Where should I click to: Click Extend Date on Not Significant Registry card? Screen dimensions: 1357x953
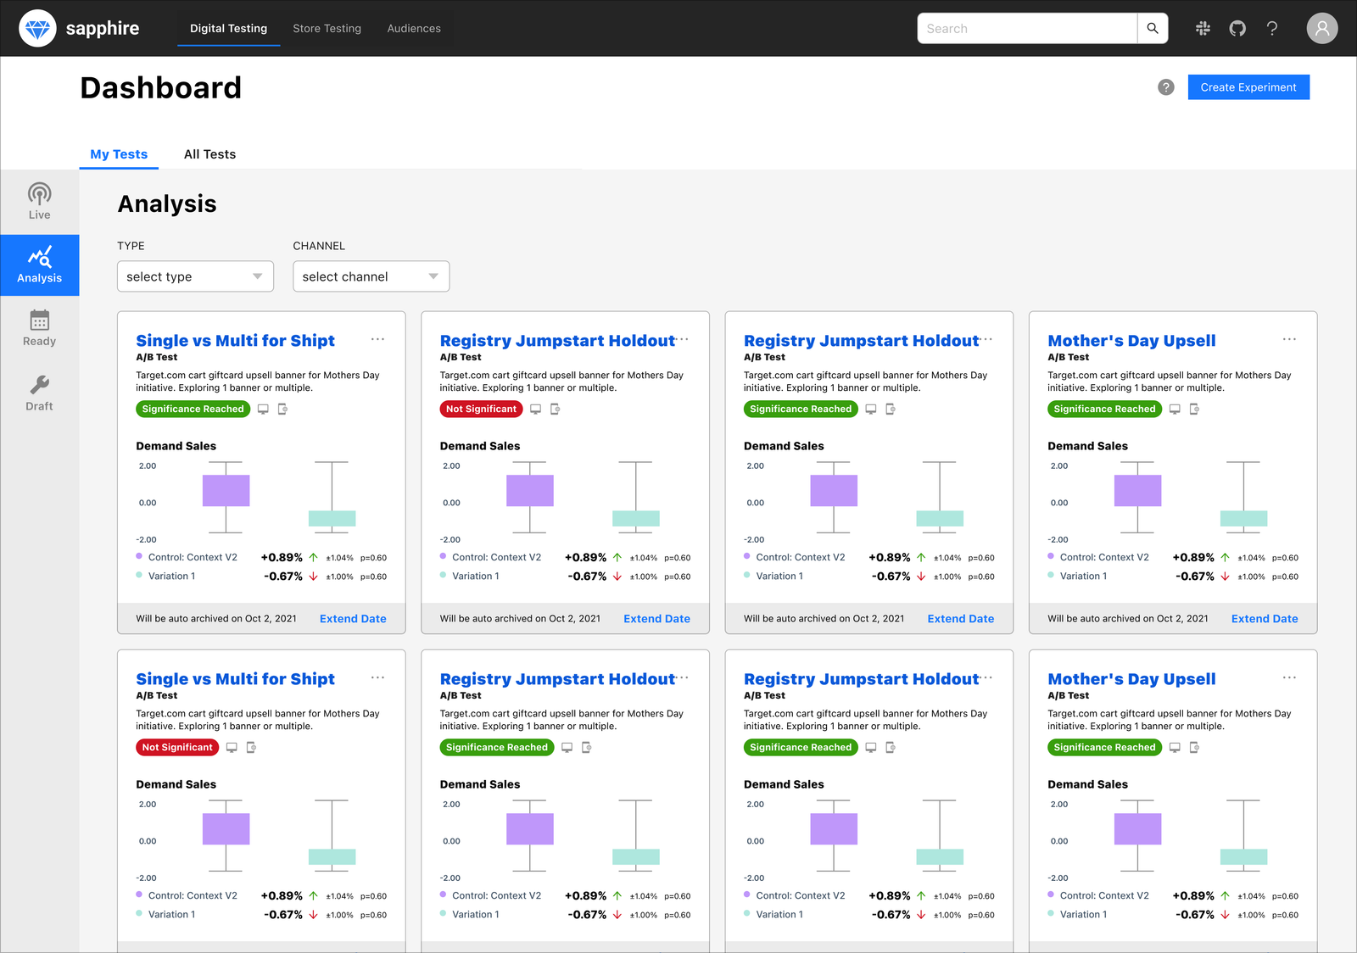click(656, 619)
